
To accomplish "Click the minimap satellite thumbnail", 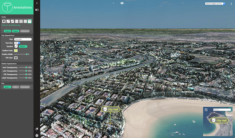I will coord(218,122).
